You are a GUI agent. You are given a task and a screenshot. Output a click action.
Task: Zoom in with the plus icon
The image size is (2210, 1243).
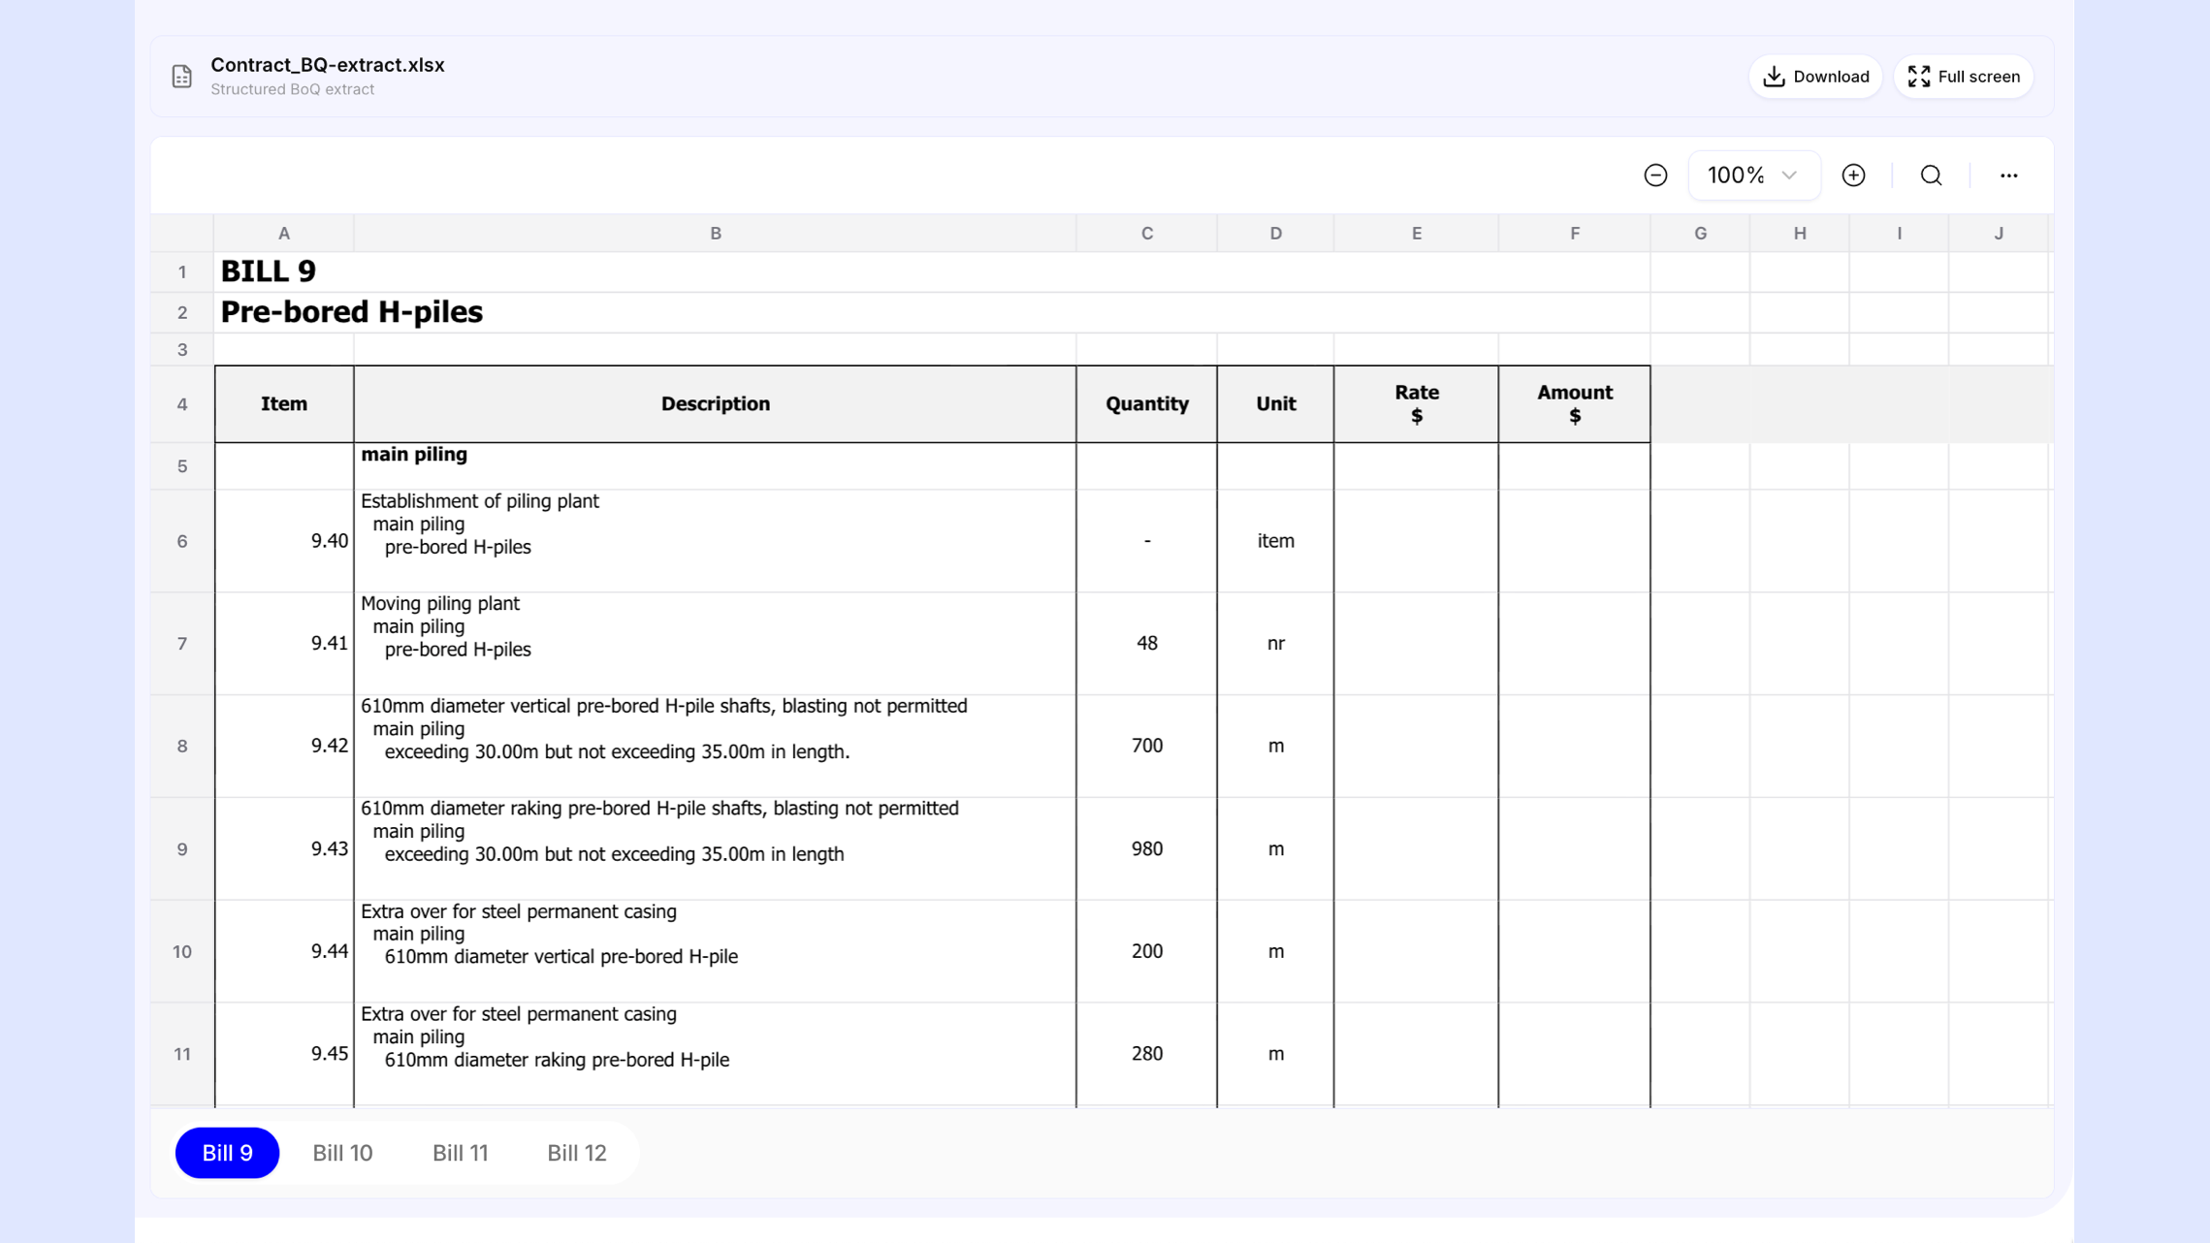click(1853, 175)
